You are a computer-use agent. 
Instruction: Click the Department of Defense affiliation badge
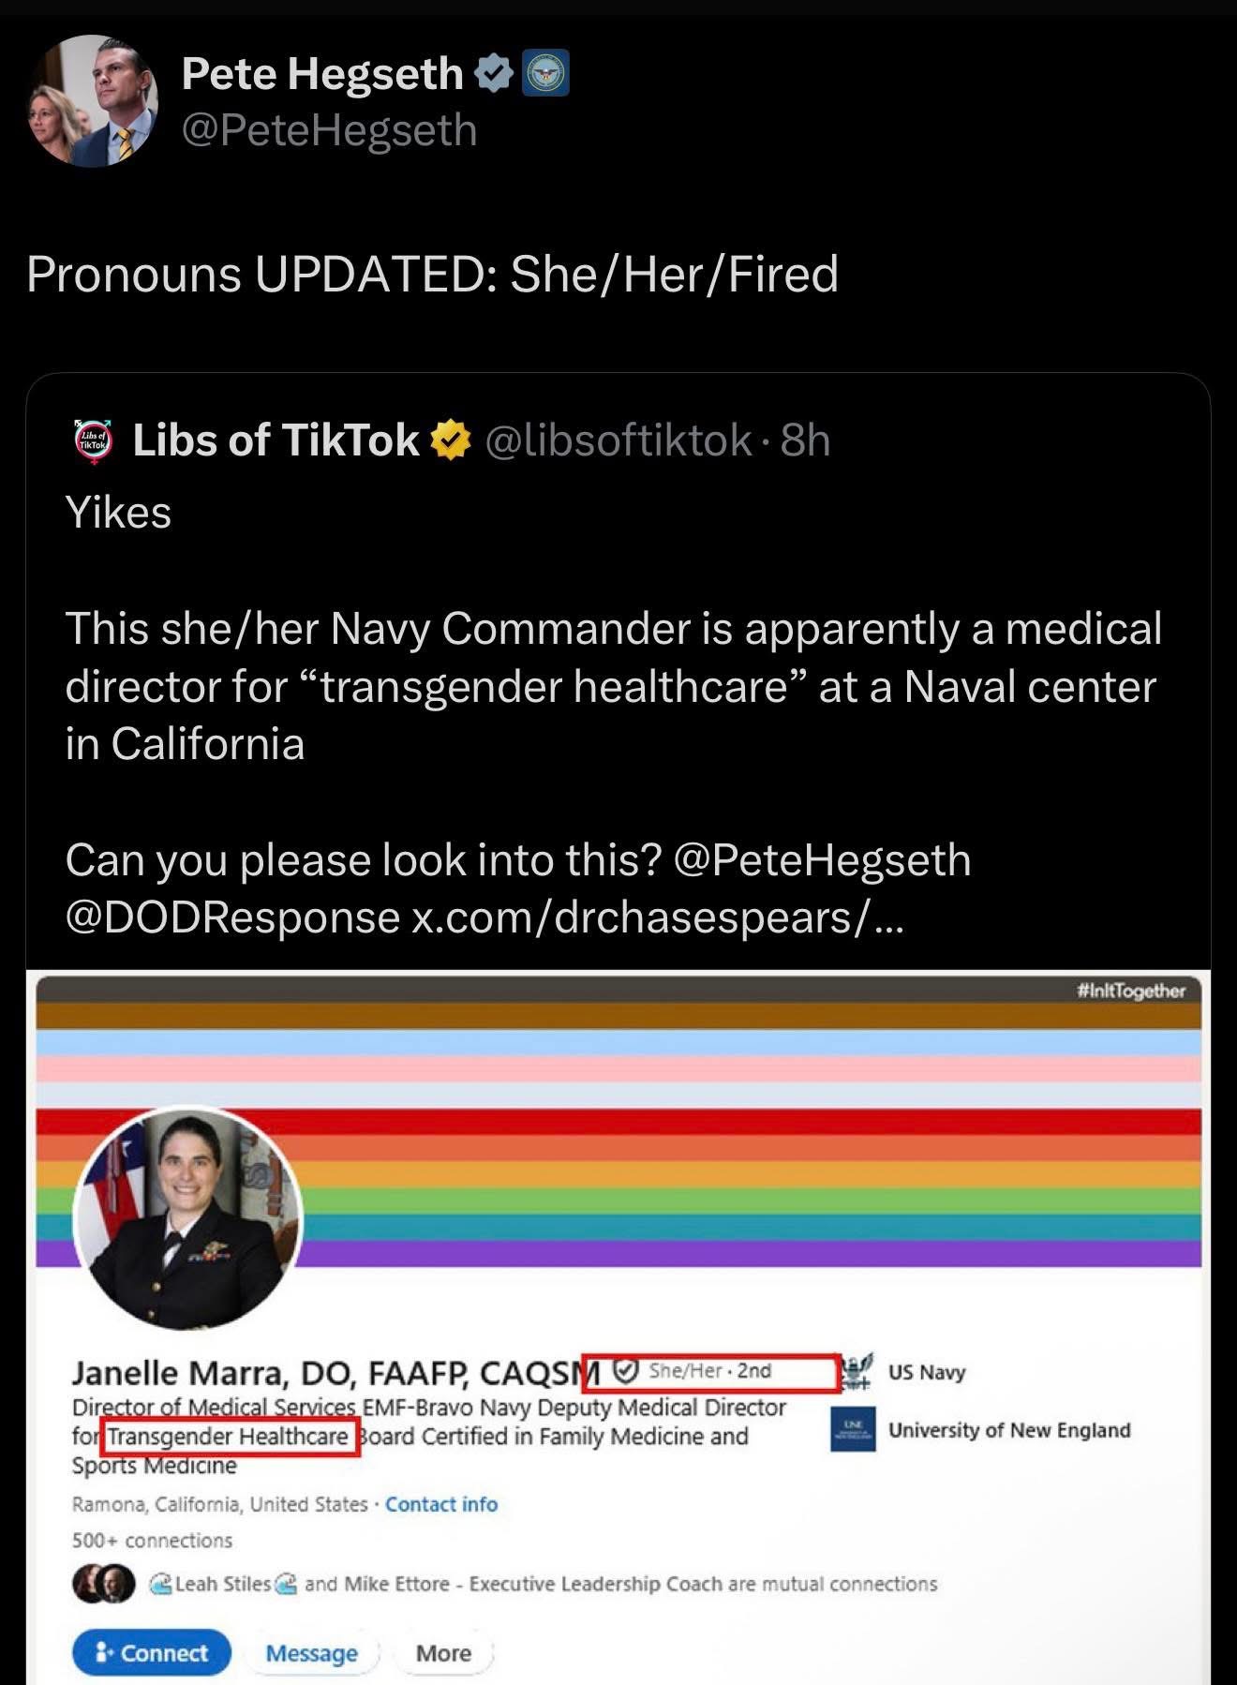[544, 73]
